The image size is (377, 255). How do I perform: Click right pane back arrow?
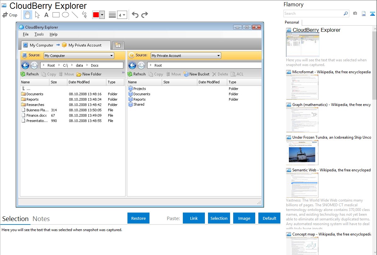tap(132, 65)
